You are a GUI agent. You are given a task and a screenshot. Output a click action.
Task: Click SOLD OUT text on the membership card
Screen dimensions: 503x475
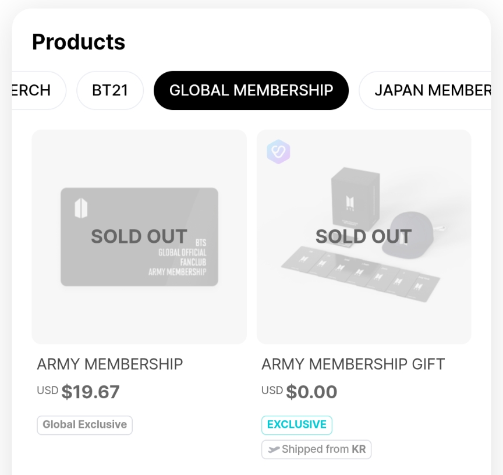tap(139, 237)
